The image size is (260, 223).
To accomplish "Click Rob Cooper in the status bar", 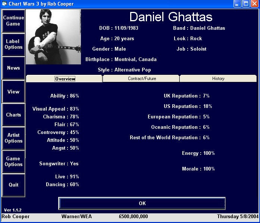I will pos(15,217).
